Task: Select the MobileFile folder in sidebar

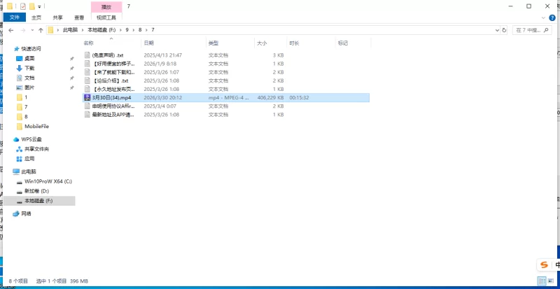Action: (x=38, y=126)
